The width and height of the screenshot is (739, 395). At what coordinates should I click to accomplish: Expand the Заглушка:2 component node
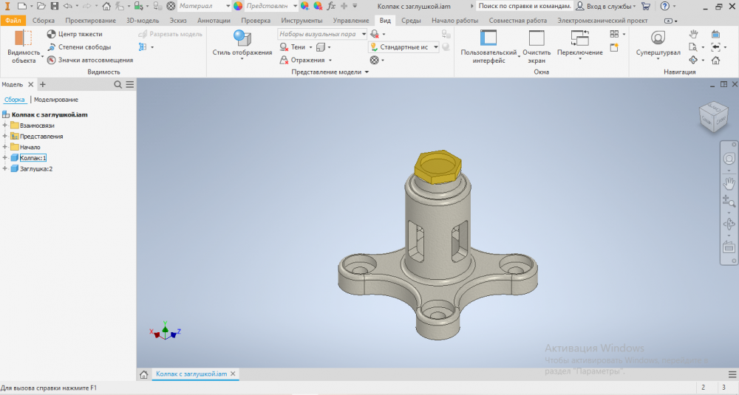[5, 169]
